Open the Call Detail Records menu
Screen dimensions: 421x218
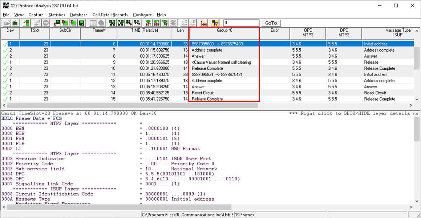click(x=110, y=15)
